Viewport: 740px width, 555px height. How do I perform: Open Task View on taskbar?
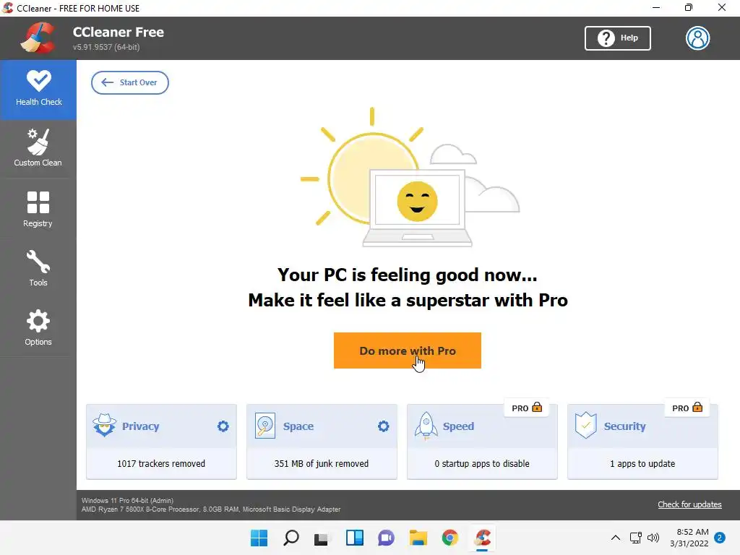click(x=322, y=538)
